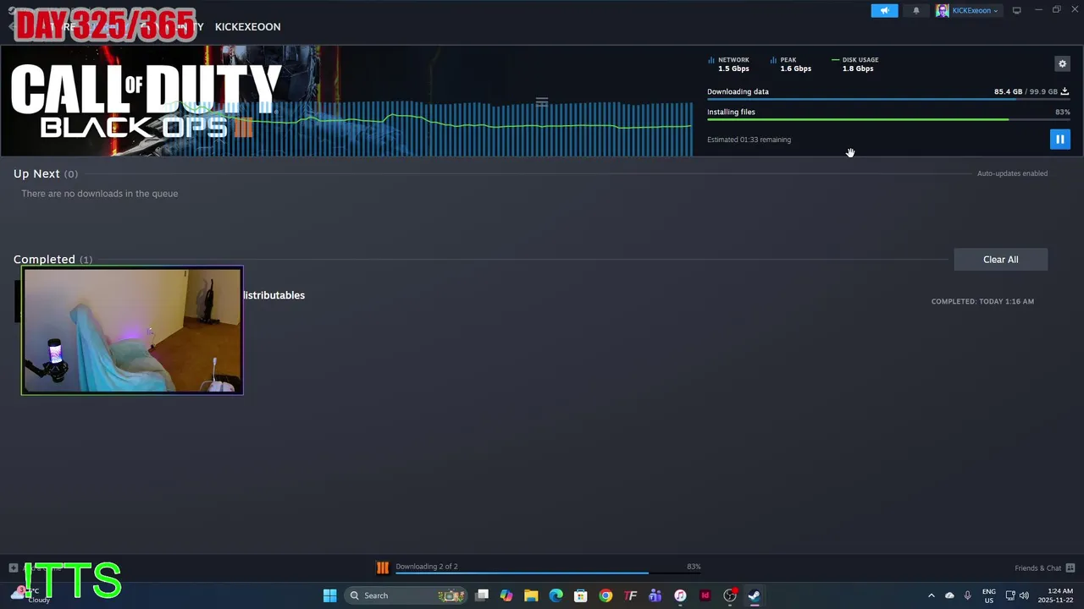This screenshot has height=609, width=1084.
Task: Click the completed redistributables item title
Action: pyautogui.click(x=274, y=295)
